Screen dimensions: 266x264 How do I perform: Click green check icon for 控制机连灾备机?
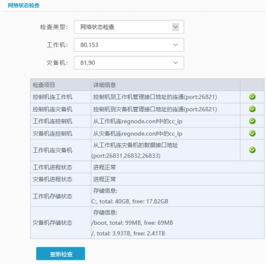point(252,109)
